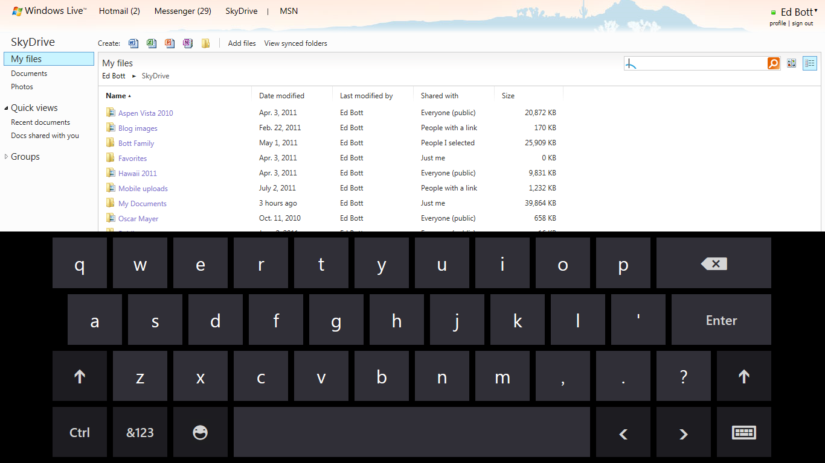Open Hotmail (2) in the header
Image resolution: width=825 pixels, height=463 pixels.
(x=120, y=11)
